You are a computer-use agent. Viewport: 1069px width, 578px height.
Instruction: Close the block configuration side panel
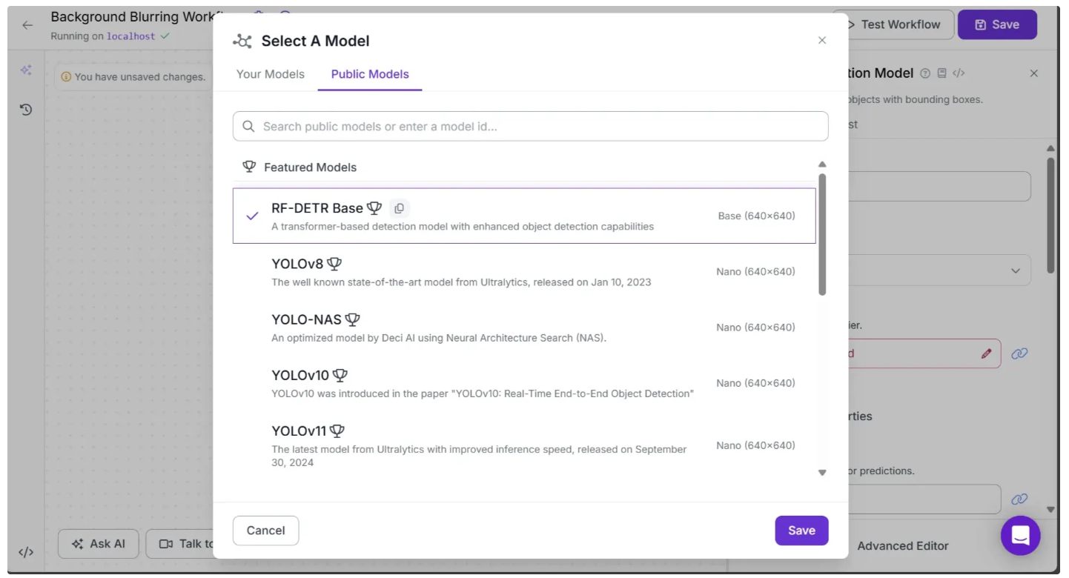[x=1034, y=73]
